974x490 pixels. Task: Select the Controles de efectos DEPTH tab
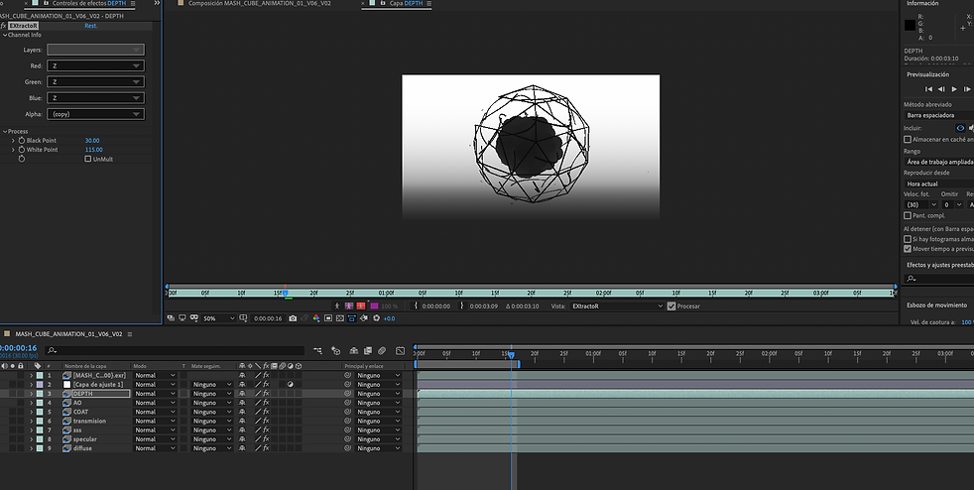(x=89, y=3)
